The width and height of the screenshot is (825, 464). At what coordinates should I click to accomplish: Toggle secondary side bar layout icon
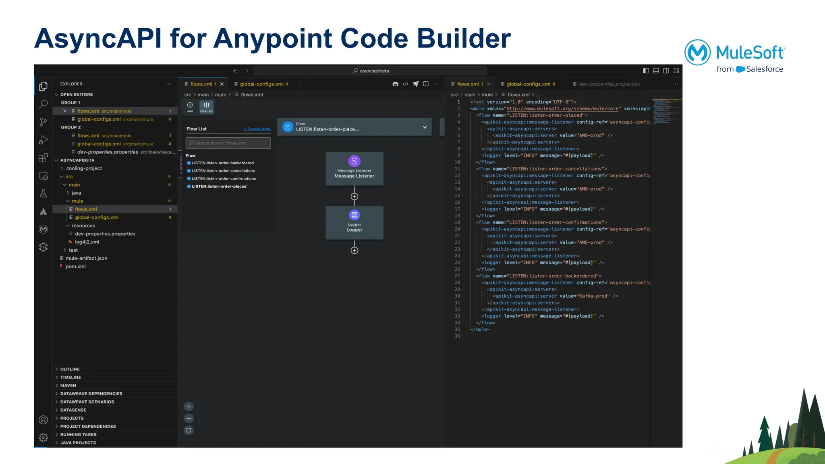point(666,71)
